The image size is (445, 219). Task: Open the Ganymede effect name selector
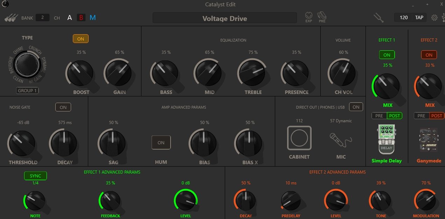coord(429,161)
